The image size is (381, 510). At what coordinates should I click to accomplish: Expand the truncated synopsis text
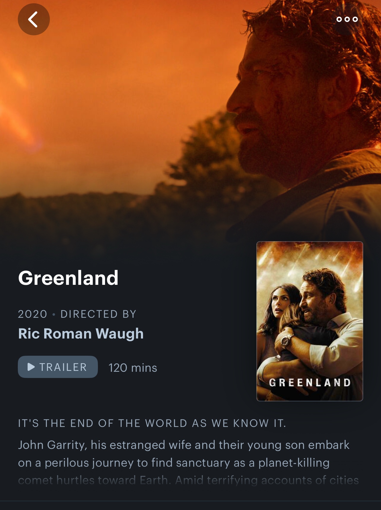188,463
